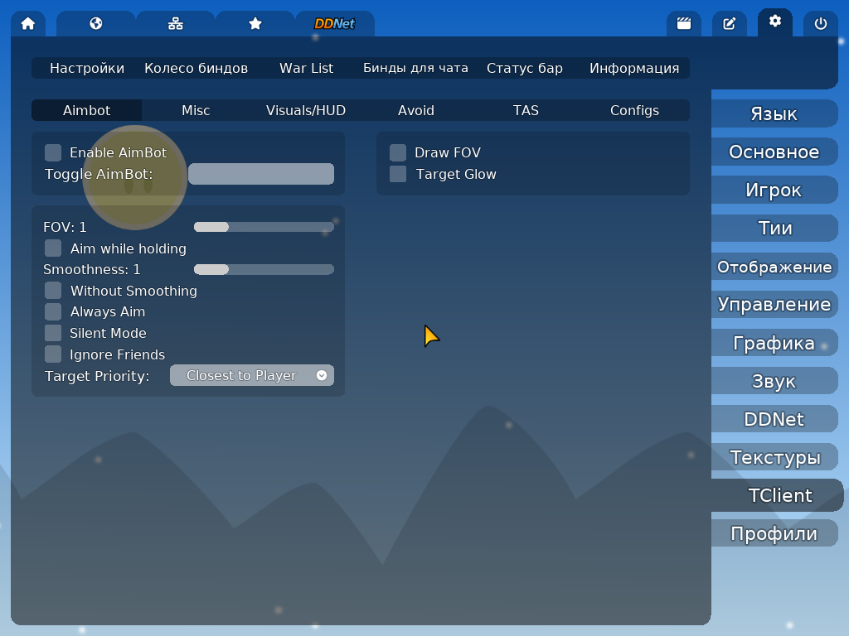Open the Основное settings page
Viewport: 849px width, 636px height.
[774, 152]
